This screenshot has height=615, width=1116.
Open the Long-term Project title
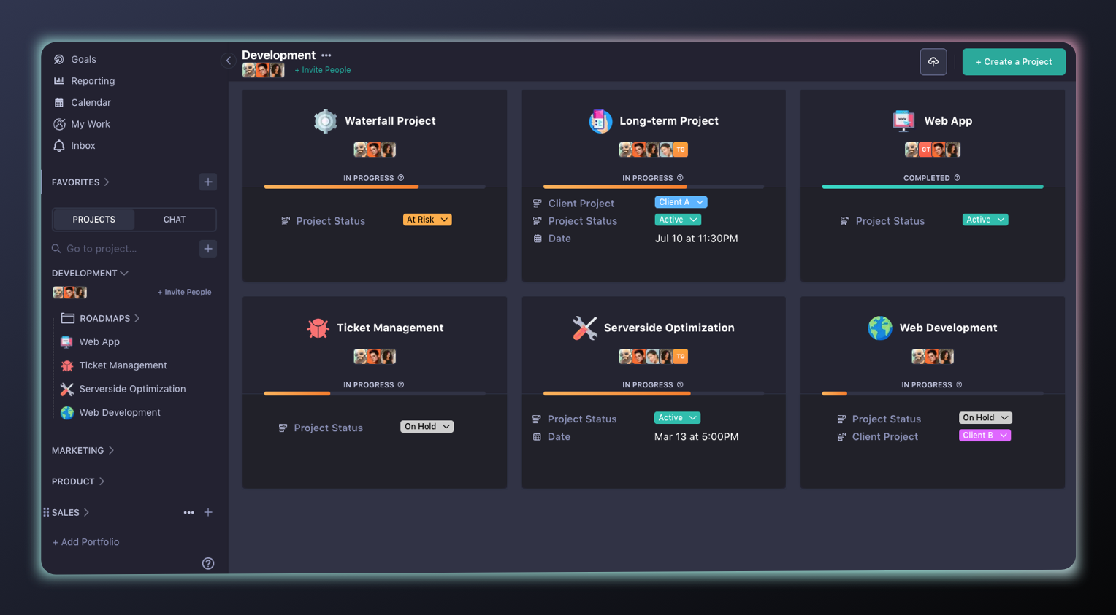click(x=669, y=121)
